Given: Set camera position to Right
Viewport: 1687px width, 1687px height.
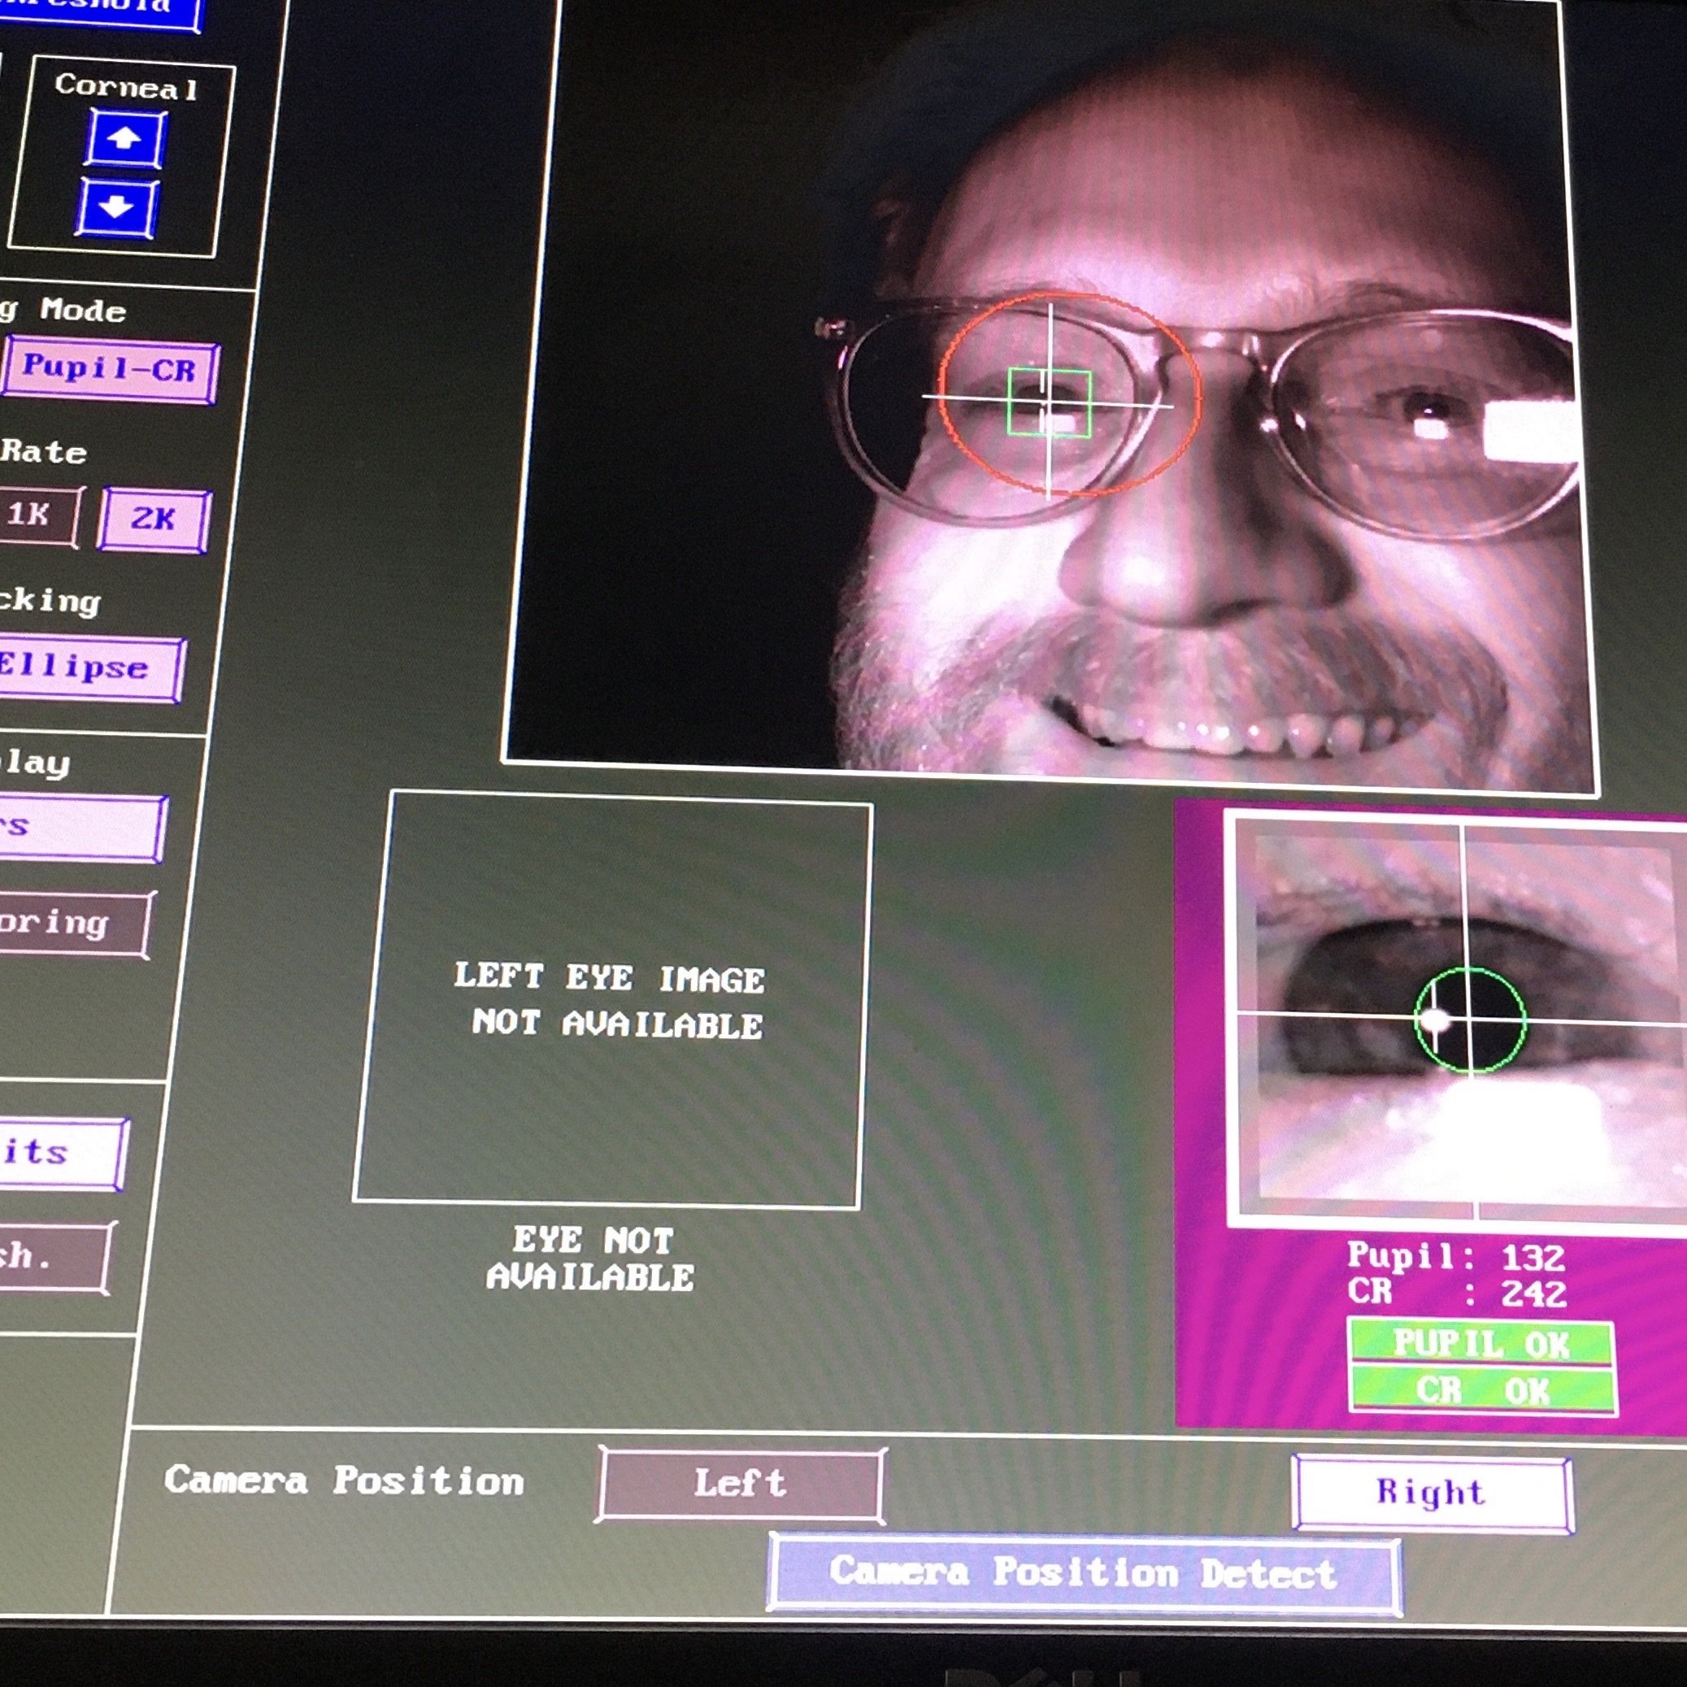Looking at the screenshot, I should coord(1432,1494).
